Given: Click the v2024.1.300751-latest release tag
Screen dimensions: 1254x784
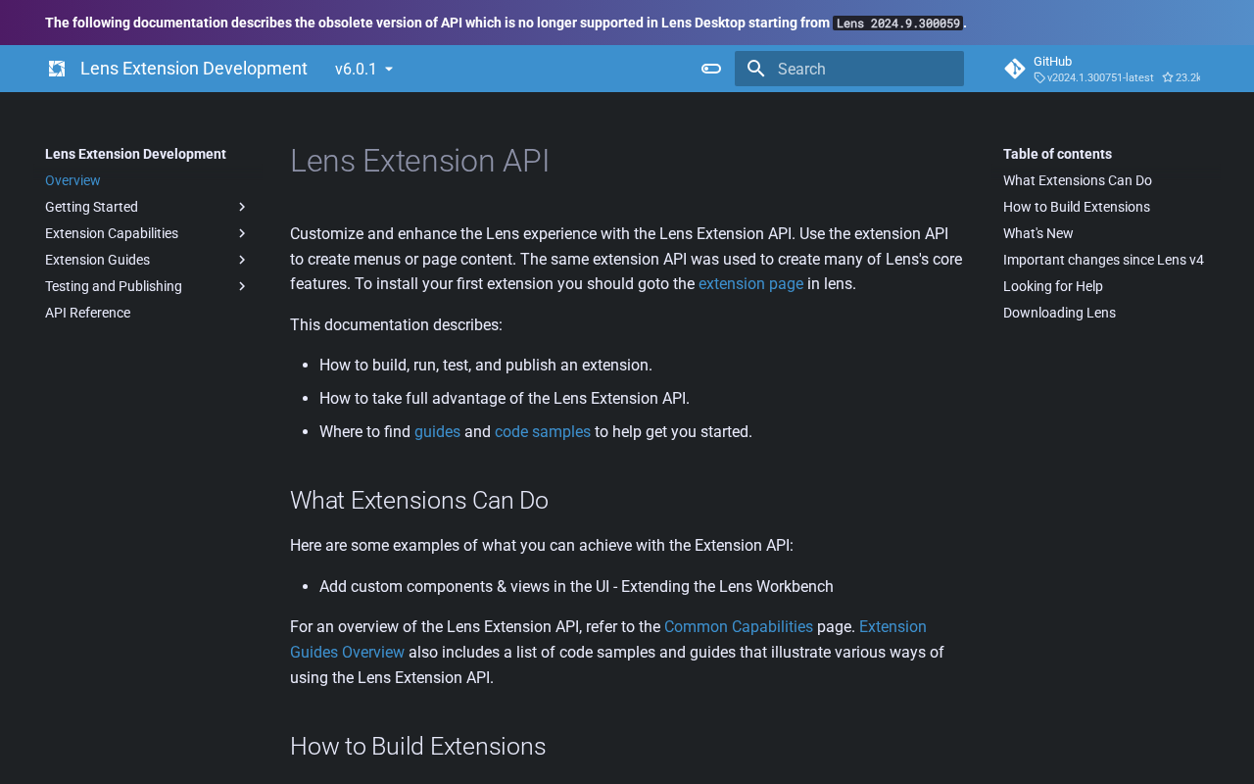Looking at the screenshot, I should pos(1099,77).
